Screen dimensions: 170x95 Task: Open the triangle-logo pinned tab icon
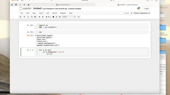28,5
